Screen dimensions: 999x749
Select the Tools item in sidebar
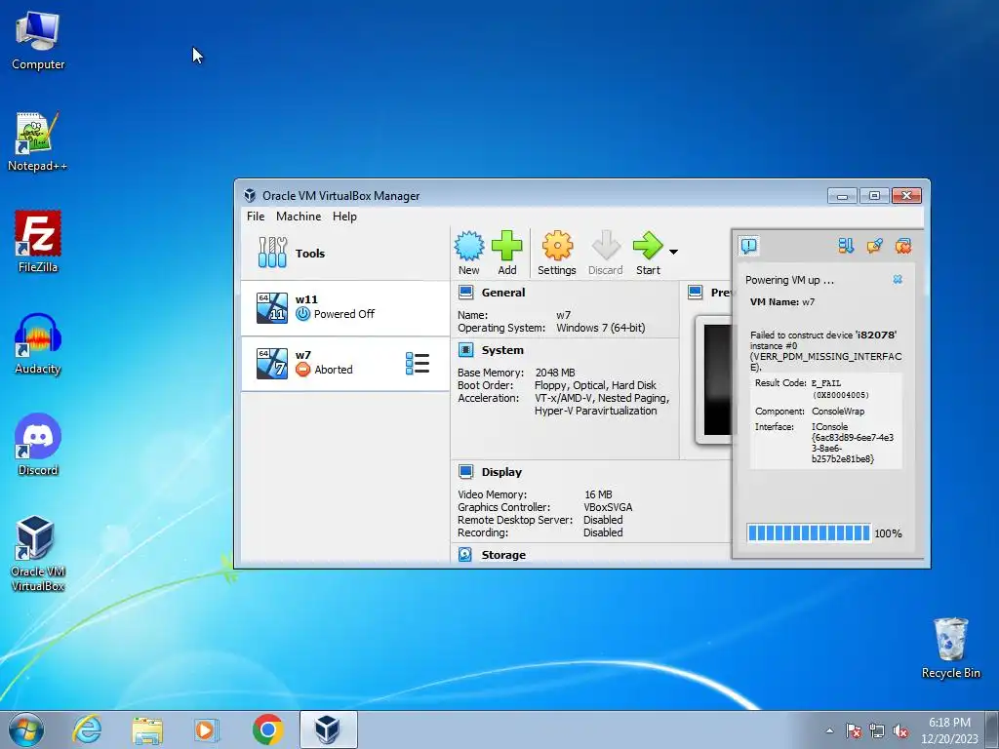[345, 253]
